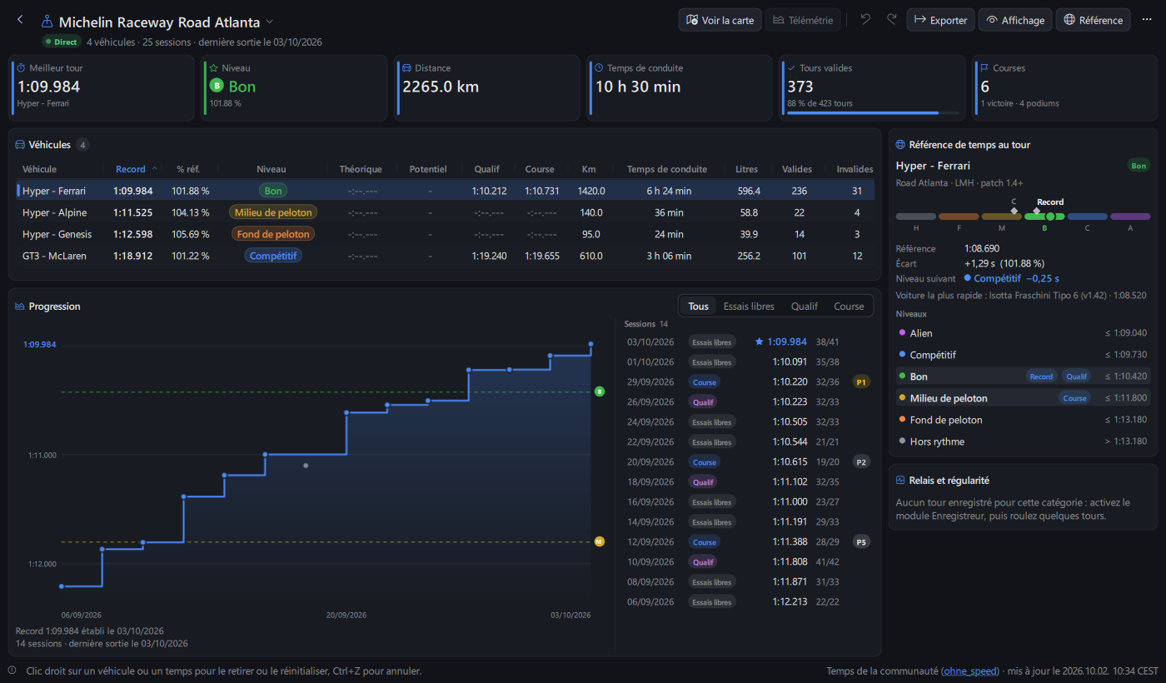Open the Référence settings button in the header
The height and width of the screenshot is (683, 1166).
1093,20
